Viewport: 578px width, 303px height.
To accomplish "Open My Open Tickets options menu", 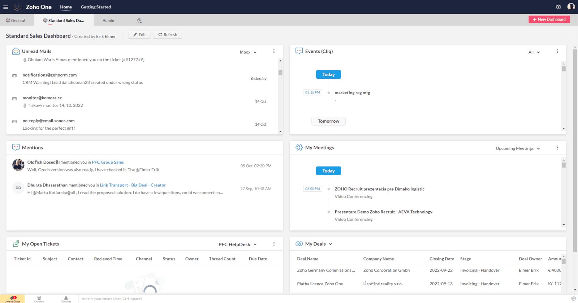I will (x=274, y=244).
